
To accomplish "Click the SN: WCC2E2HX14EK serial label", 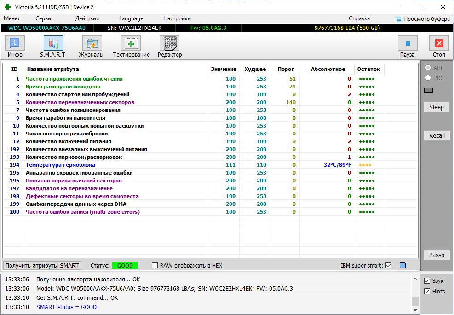I will (134, 28).
